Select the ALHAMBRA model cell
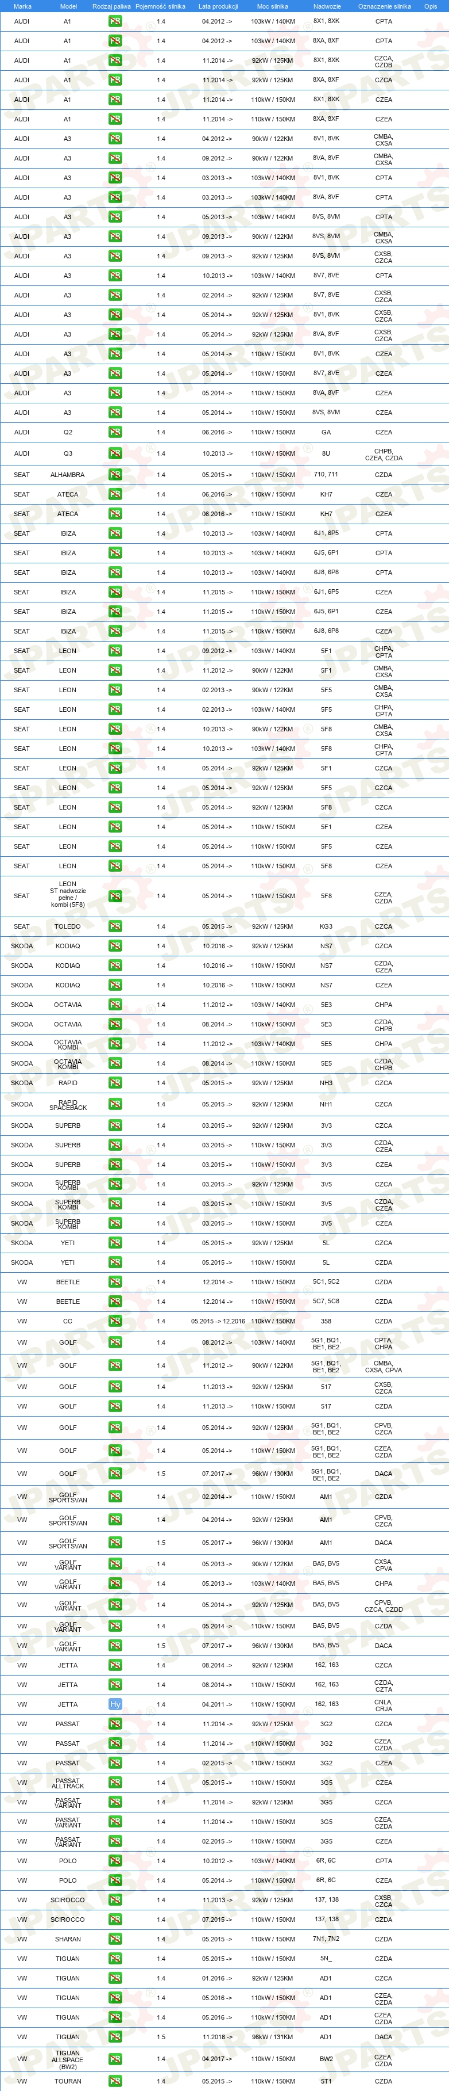 click(x=67, y=475)
